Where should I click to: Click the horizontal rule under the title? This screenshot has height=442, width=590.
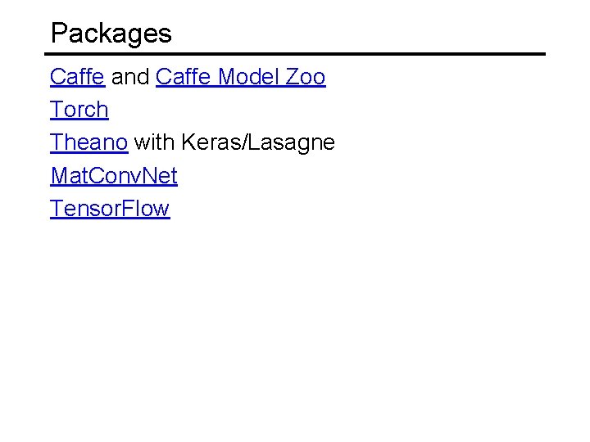tap(295, 54)
